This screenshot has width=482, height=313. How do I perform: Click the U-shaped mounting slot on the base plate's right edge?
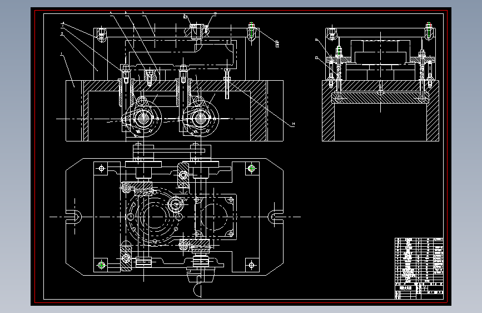coord(275,217)
